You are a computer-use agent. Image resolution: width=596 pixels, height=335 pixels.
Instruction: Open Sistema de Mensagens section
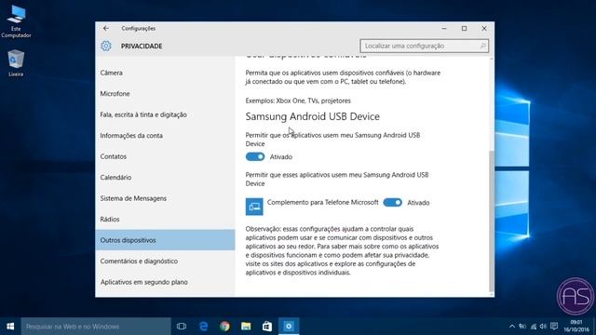pos(165,198)
